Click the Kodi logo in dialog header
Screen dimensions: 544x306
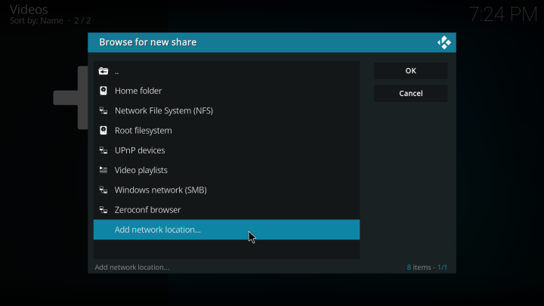pyautogui.click(x=444, y=42)
